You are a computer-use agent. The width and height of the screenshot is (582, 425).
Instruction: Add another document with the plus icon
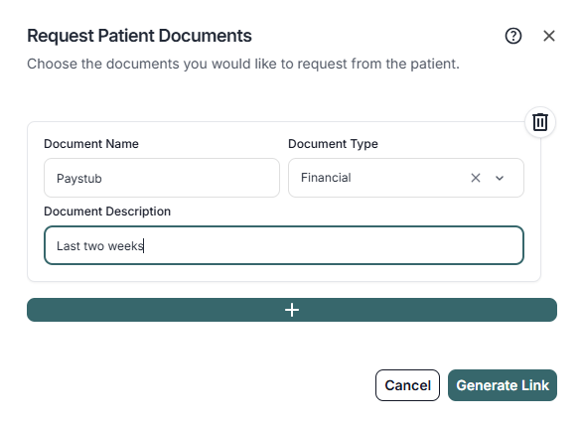click(x=292, y=310)
